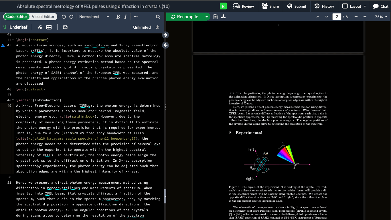This screenshot has height=220, width=391.
Task: Click the Unlimited plan label
Action: [x=142, y=27]
